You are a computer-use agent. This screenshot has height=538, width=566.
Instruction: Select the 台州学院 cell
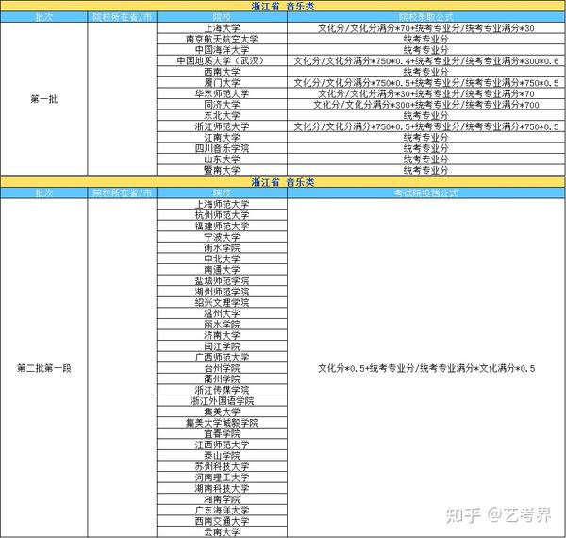(222, 368)
